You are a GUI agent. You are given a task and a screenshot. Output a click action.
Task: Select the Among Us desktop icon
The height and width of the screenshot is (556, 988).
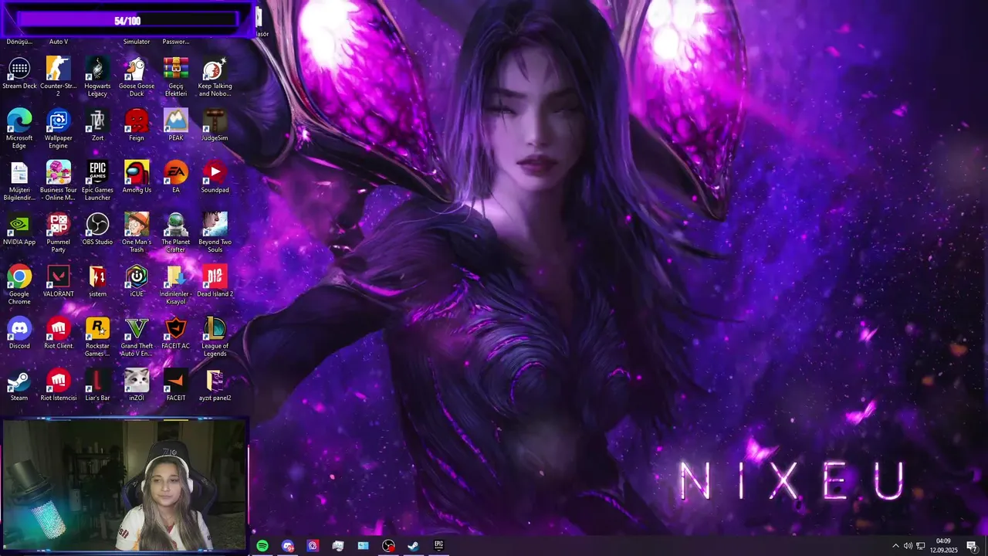coord(137,177)
